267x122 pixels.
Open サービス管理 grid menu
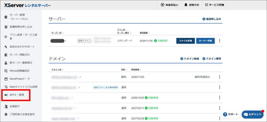pos(215,5)
